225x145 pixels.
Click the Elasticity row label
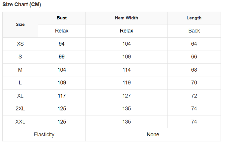click(44, 135)
